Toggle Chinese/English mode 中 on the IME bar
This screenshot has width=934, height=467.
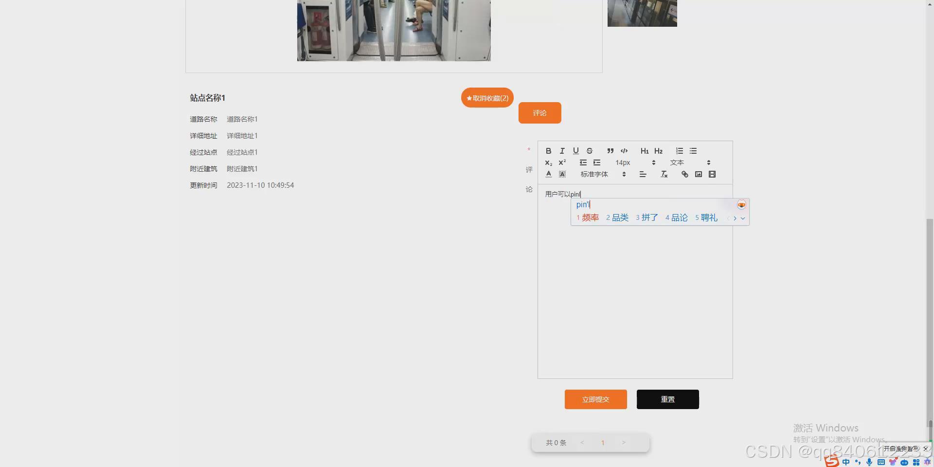point(846,462)
